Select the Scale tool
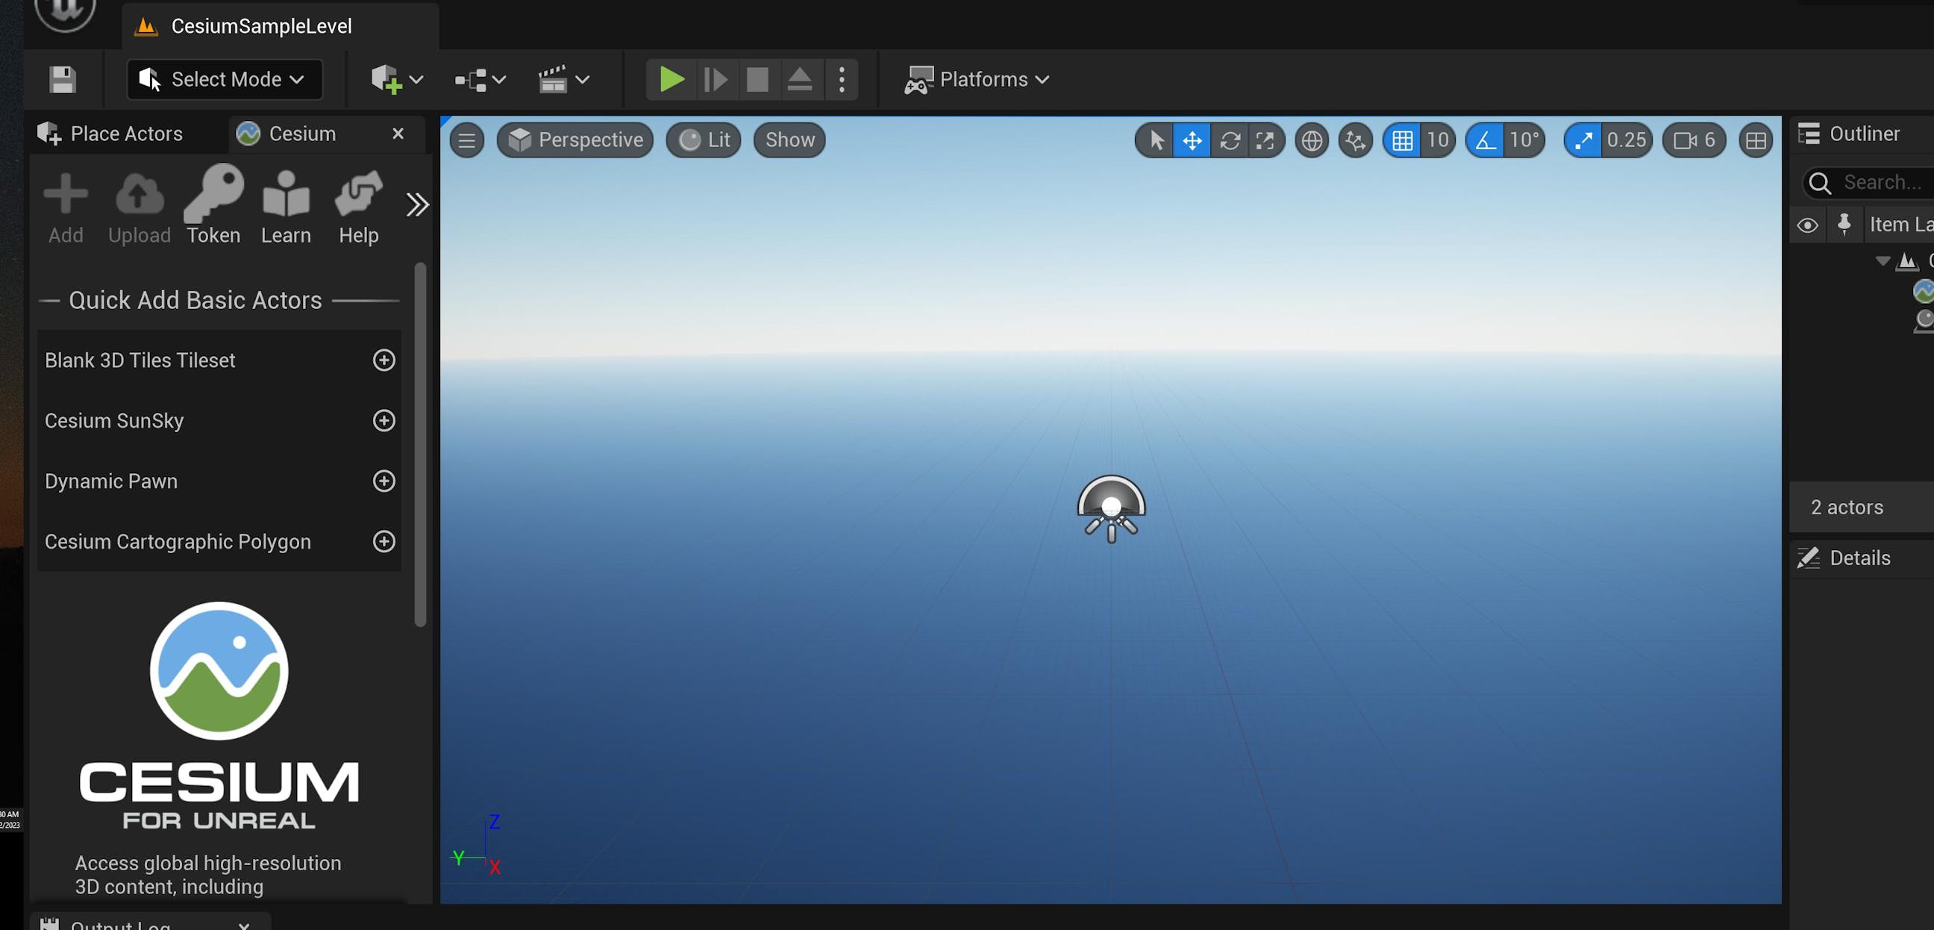Screen dimensions: 1934x930 (1265, 140)
